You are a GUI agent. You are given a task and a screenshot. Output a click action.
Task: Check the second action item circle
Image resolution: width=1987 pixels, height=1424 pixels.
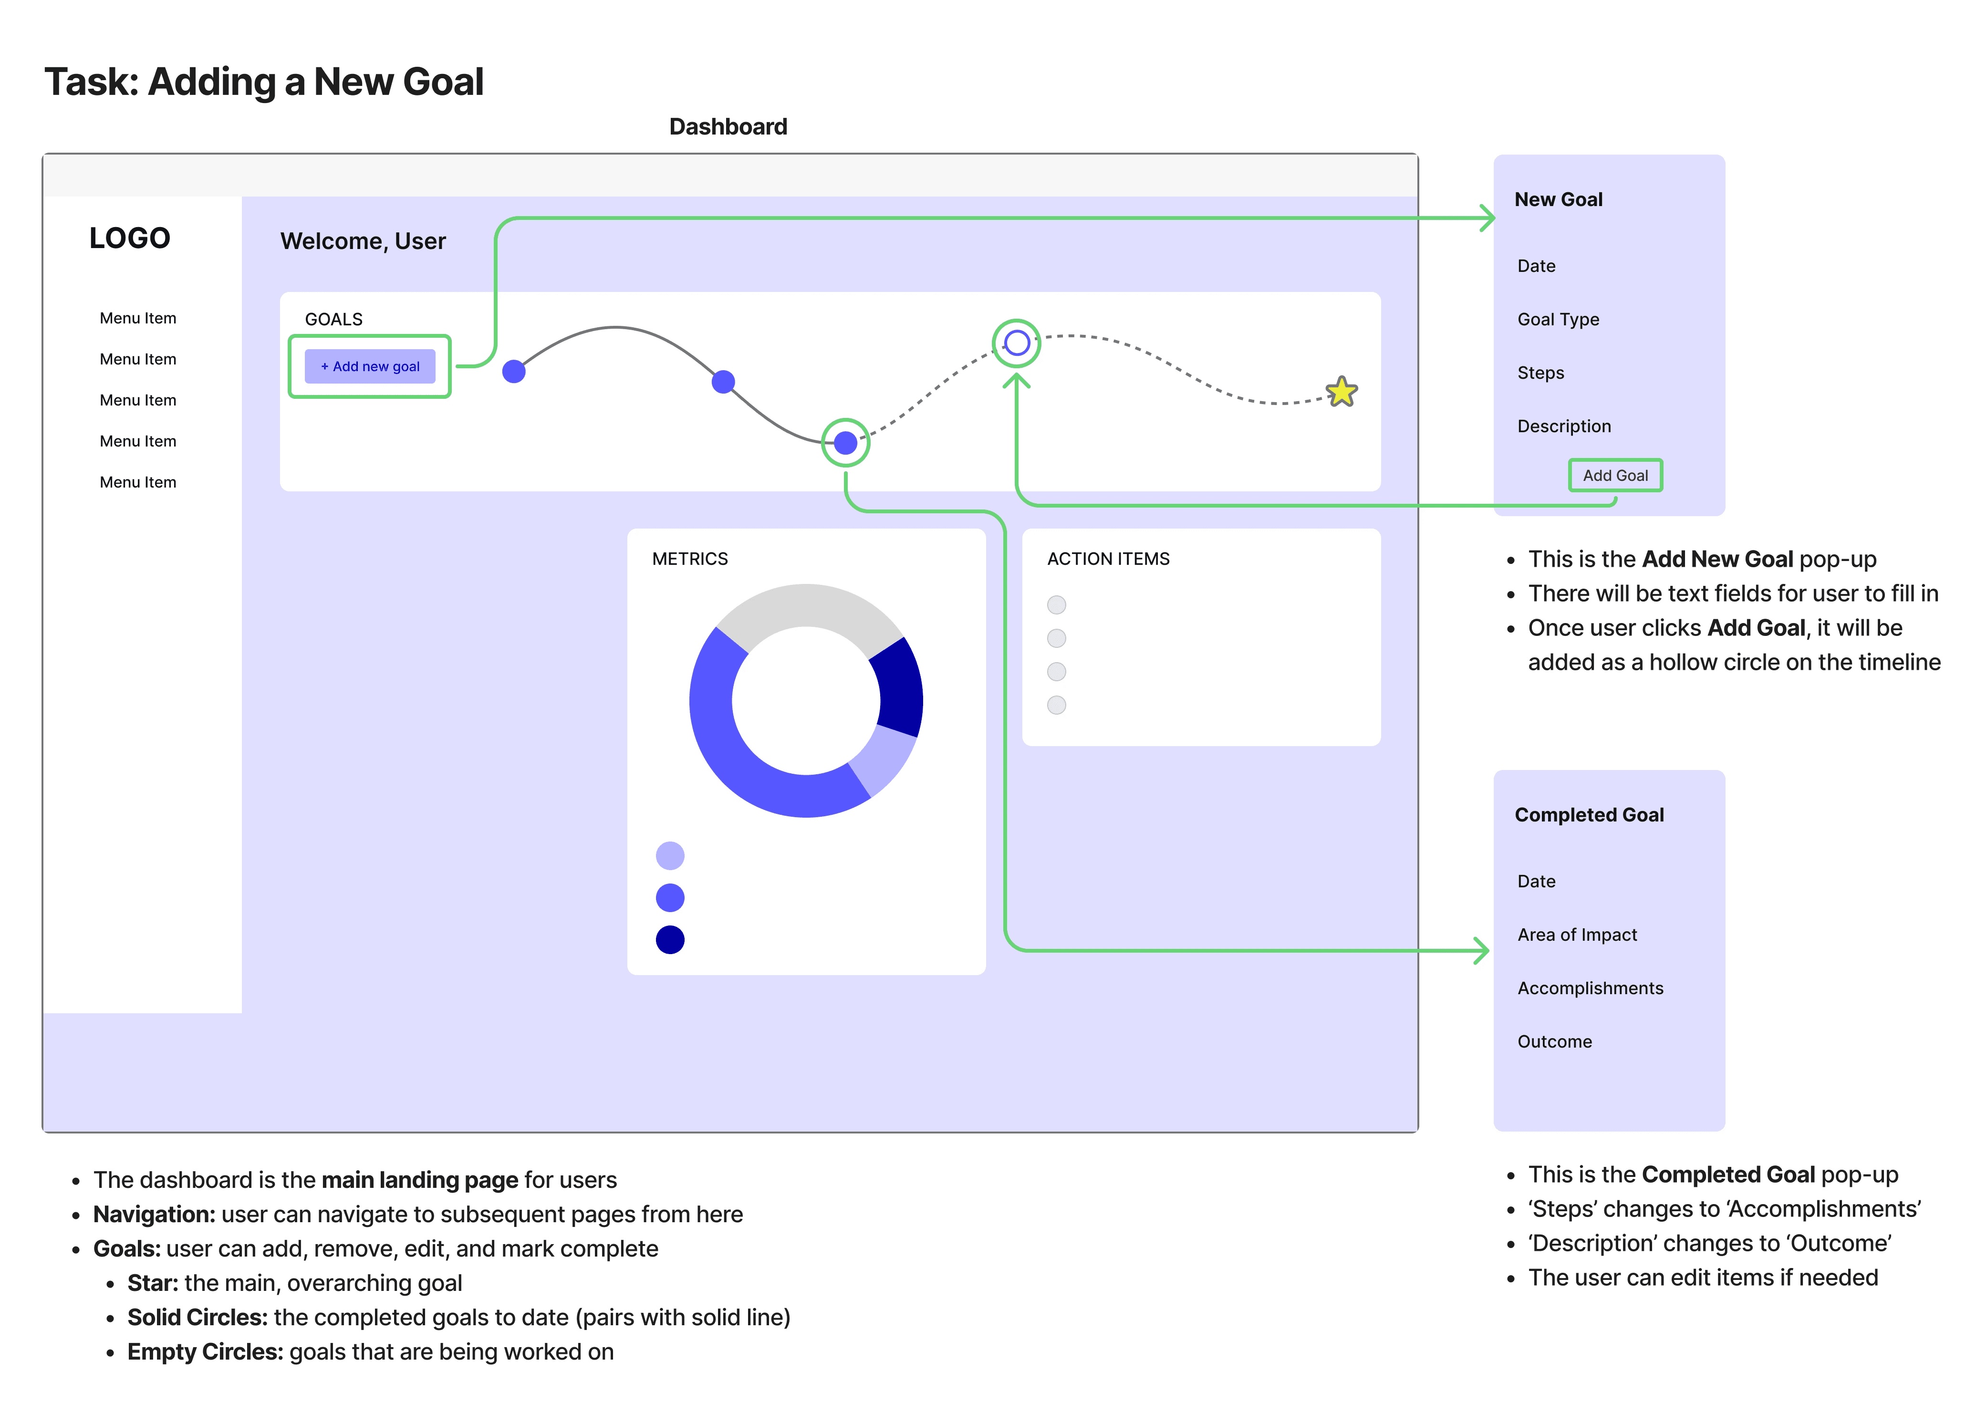click(x=1057, y=638)
